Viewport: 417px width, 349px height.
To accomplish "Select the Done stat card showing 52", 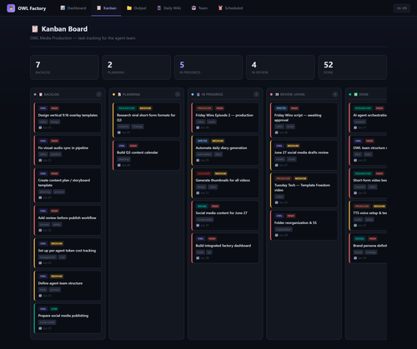I will click(353, 67).
